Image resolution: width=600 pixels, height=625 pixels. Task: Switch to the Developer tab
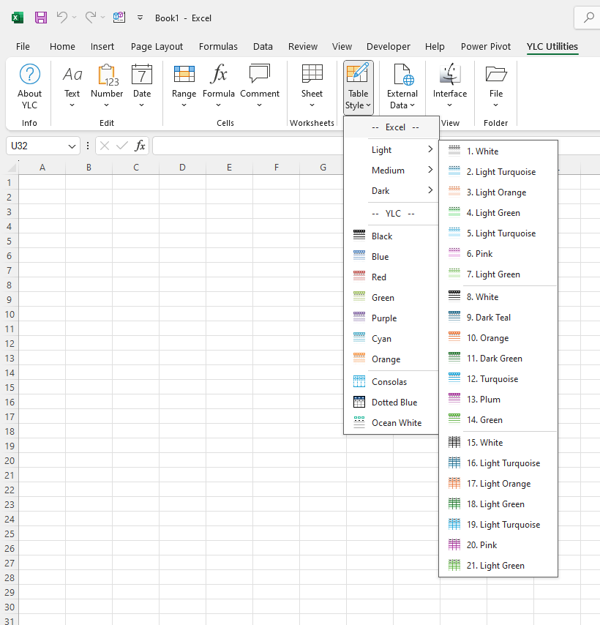[x=389, y=46]
